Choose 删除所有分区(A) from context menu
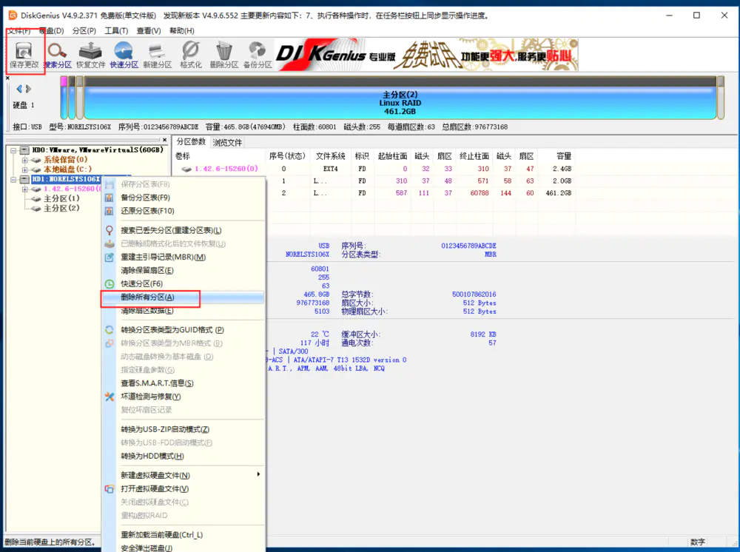 [x=183, y=297]
